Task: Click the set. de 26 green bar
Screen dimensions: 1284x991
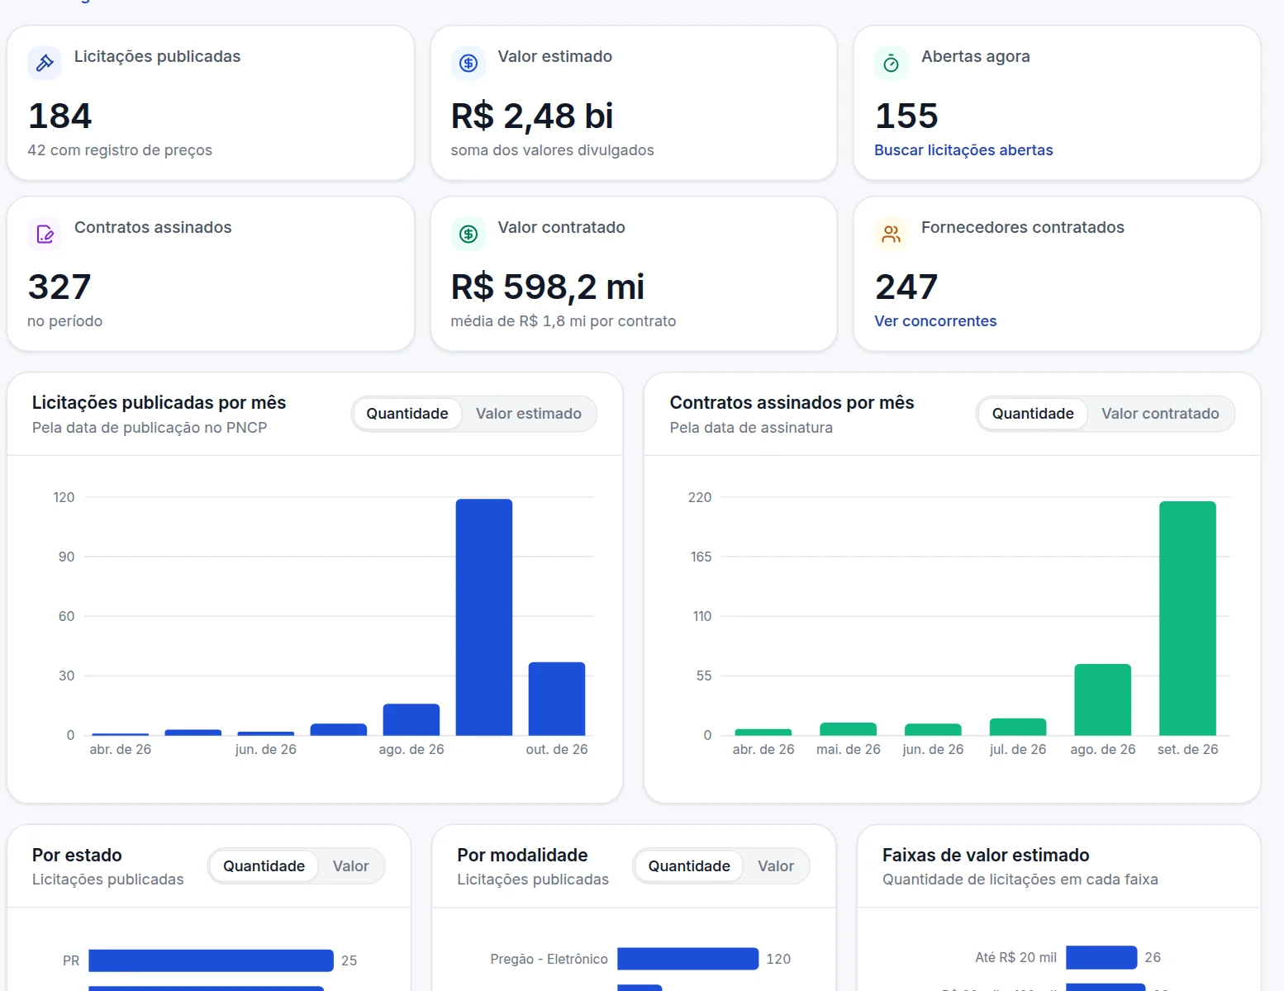Action: [1187, 619]
